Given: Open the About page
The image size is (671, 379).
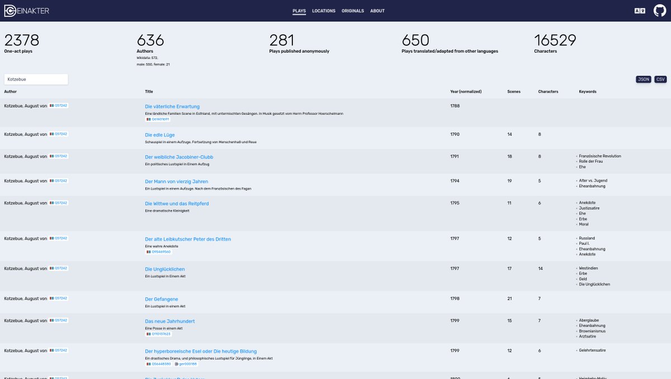Looking at the screenshot, I should click(x=377, y=11).
